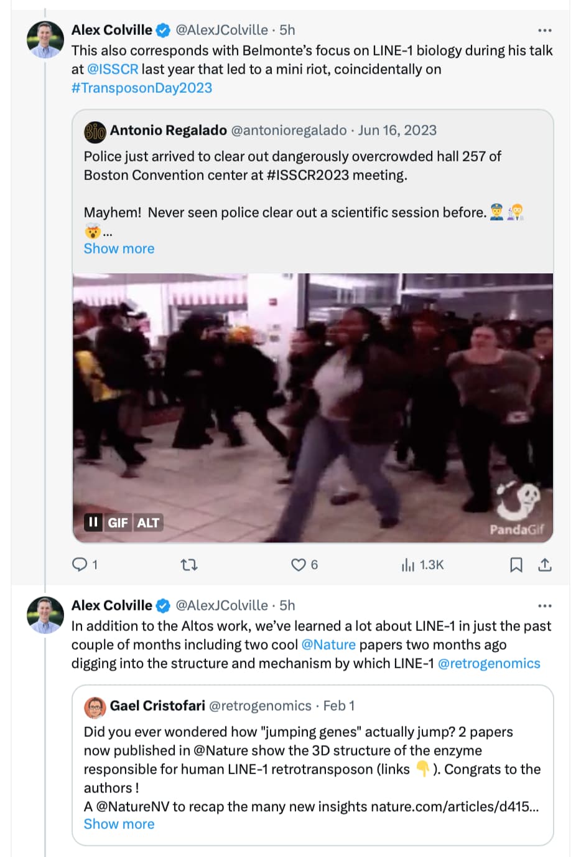Screen dimensions: 581x857
Task: Like the tweet with 6 hearts
Action: click(x=299, y=564)
